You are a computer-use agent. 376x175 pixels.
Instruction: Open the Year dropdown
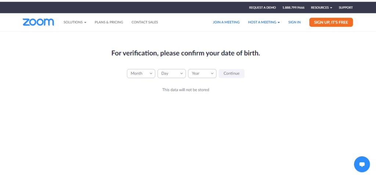202,74
